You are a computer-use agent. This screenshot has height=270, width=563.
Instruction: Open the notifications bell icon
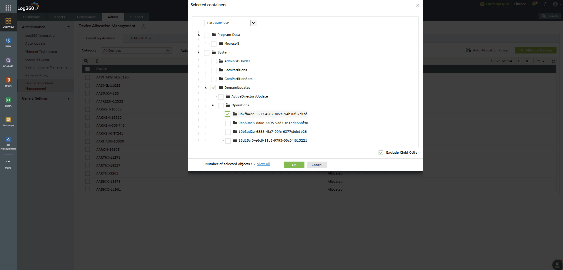click(534, 4)
